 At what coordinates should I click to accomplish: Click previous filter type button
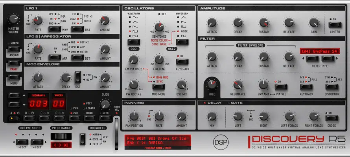coord(312,58)
